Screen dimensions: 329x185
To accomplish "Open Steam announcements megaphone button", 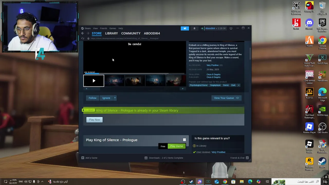I will 185,28.
